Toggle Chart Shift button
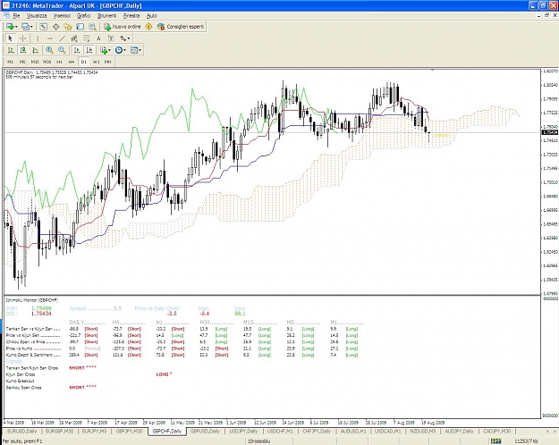 point(89,50)
